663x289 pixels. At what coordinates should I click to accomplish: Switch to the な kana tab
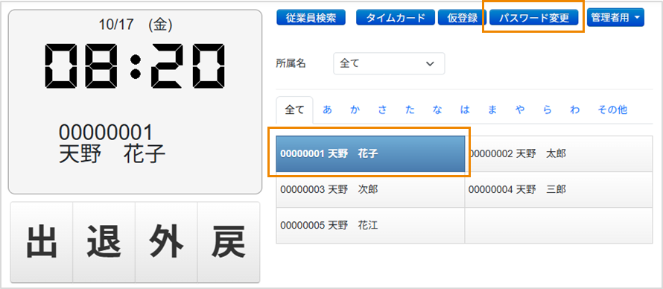437,109
